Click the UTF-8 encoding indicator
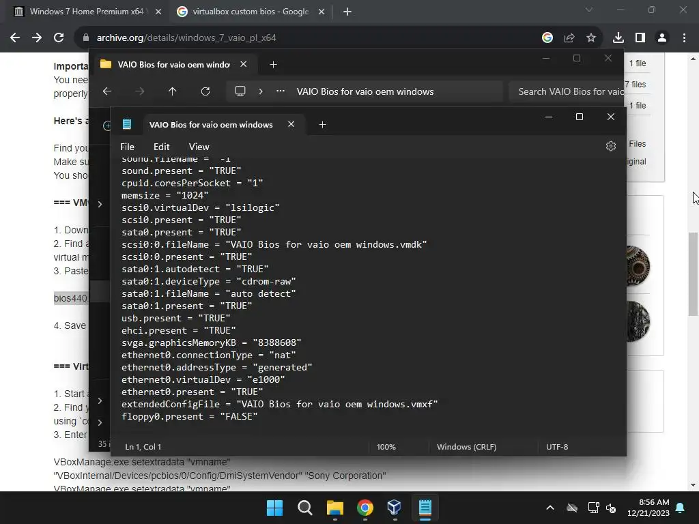 coord(557,446)
